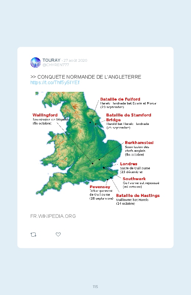Image resolution: width=191 pixels, height=295 pixels.
Task: Click the page number 115
Action: (x=95, y=287)
